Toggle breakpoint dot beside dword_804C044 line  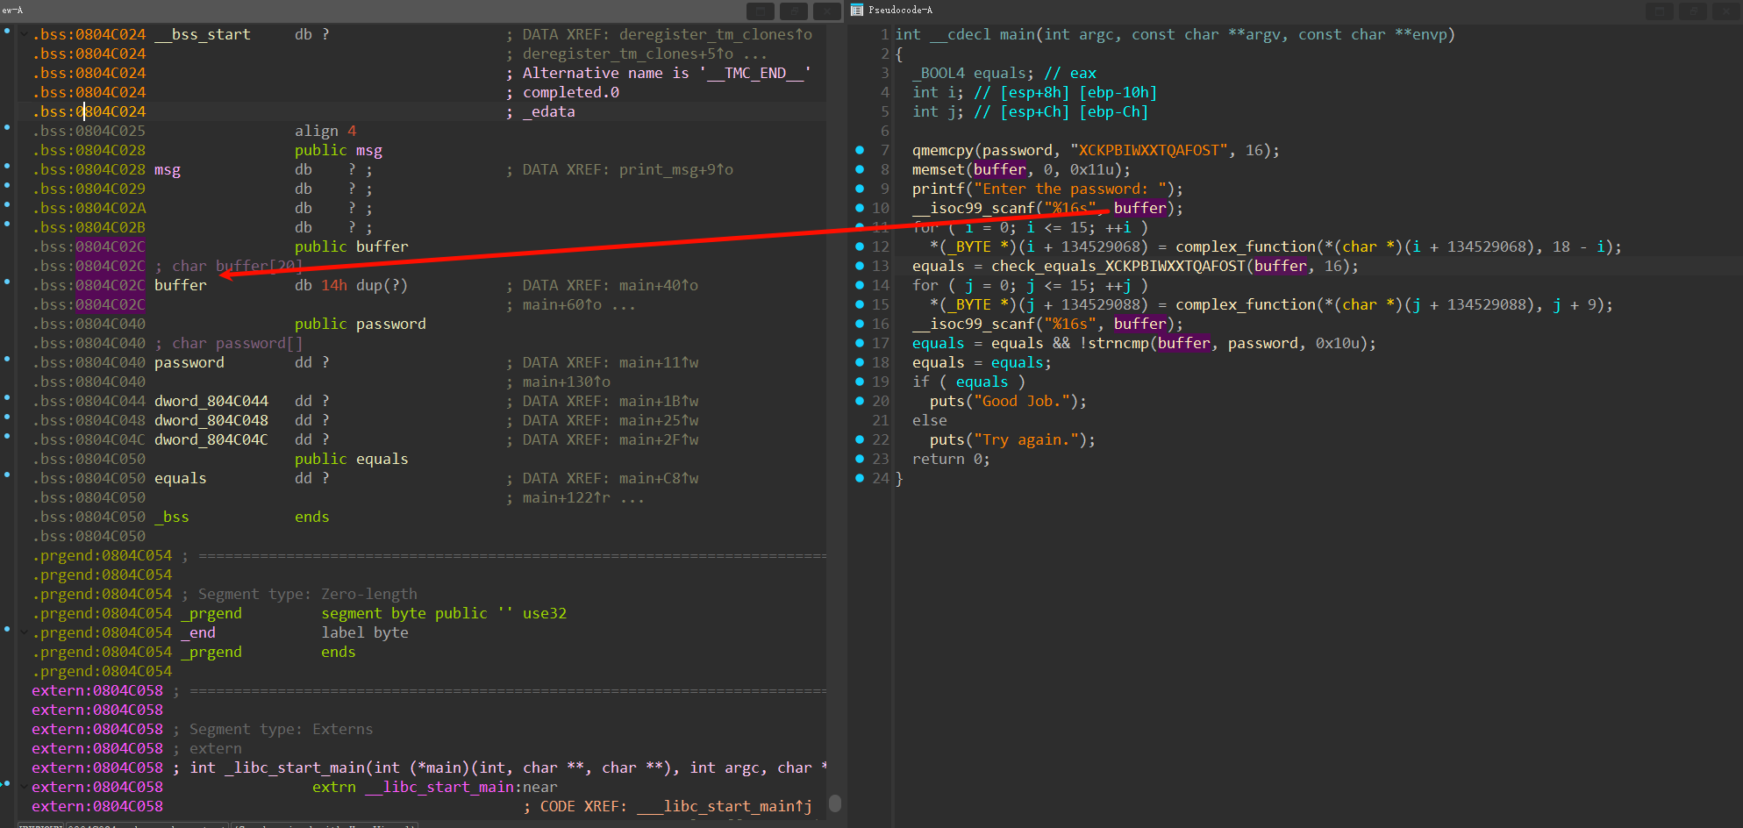7,397
